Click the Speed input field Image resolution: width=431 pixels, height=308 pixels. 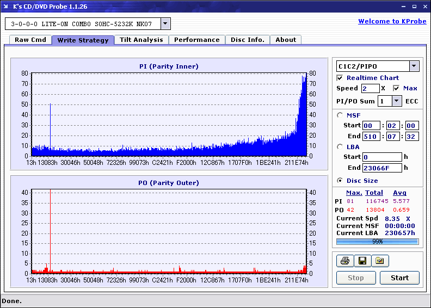[370, 88]
